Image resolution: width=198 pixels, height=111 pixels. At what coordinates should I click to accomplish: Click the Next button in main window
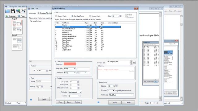pyautogui.click(x=171, y=11)
